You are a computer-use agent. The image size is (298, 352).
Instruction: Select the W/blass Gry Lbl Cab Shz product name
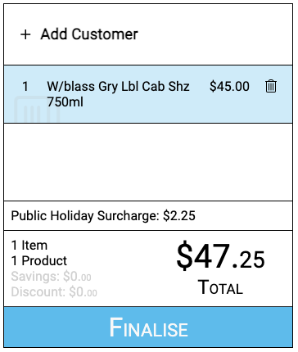tap(118, 87)
